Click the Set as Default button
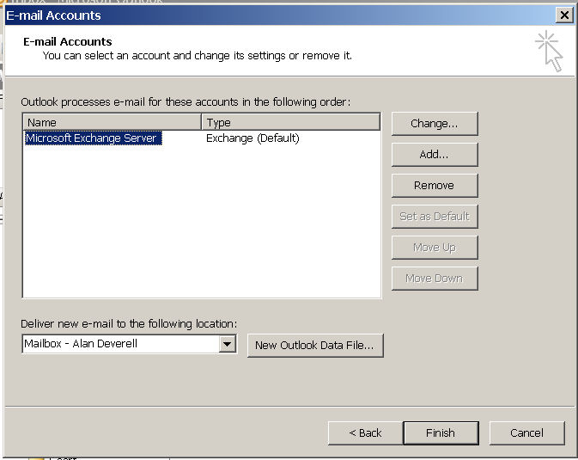Image resolution: width=578 pixels, height=460 pixels. [x=435, y=217]
